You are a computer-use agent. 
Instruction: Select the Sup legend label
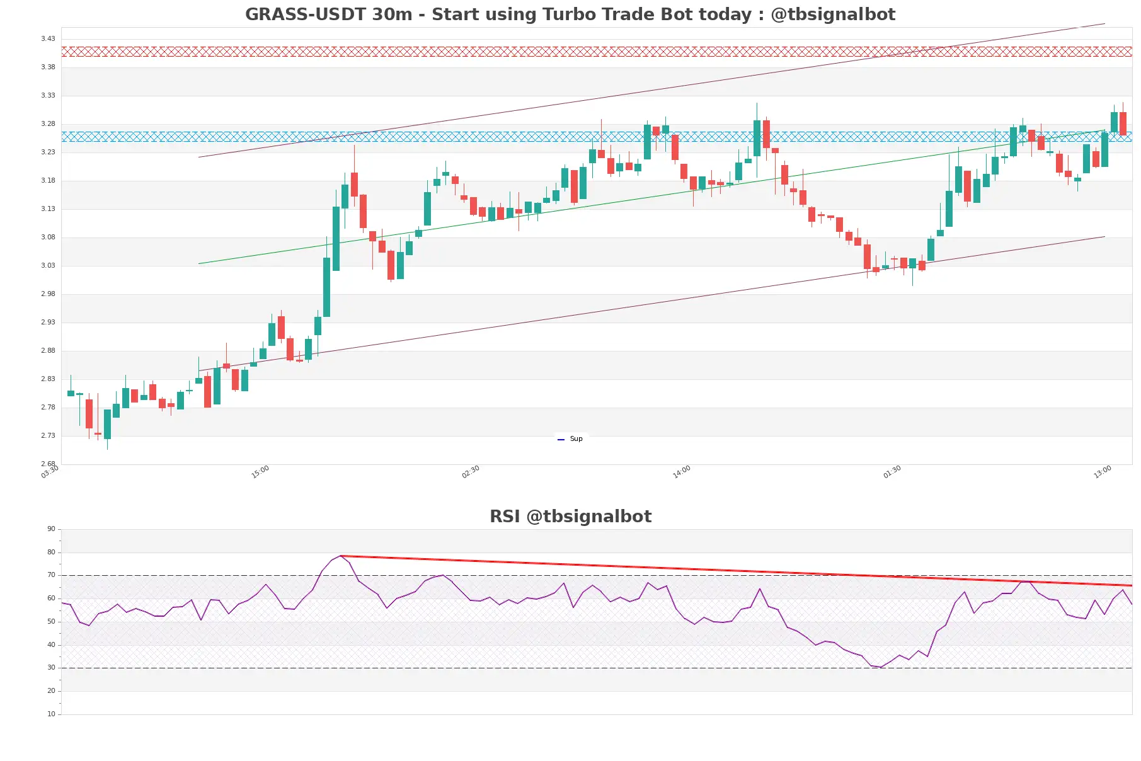tap(576, 439)
